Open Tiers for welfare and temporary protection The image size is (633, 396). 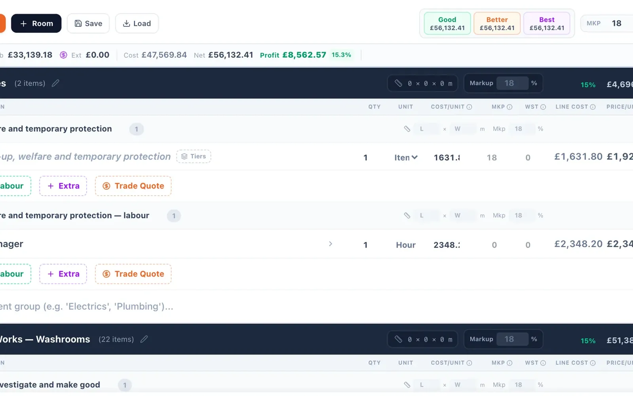(x=193, y=156)
